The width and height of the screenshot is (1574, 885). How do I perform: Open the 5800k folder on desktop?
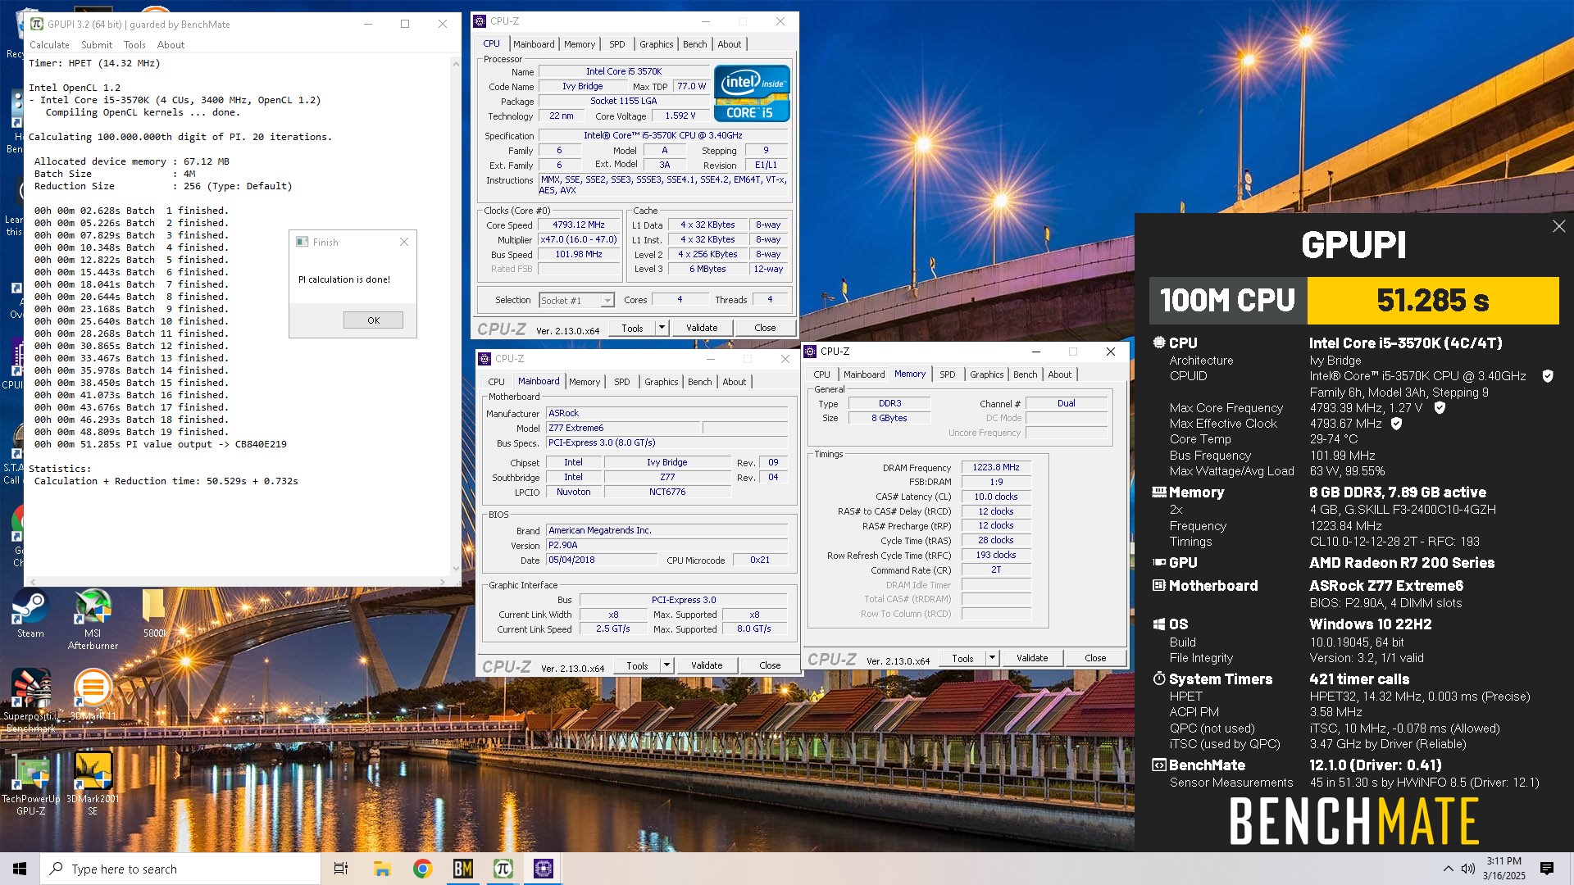(155, 615)
